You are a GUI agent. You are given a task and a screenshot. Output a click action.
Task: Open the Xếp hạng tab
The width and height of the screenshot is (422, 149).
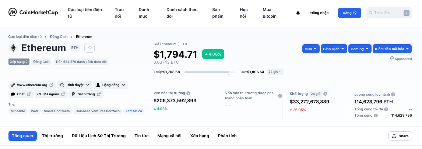200,136
